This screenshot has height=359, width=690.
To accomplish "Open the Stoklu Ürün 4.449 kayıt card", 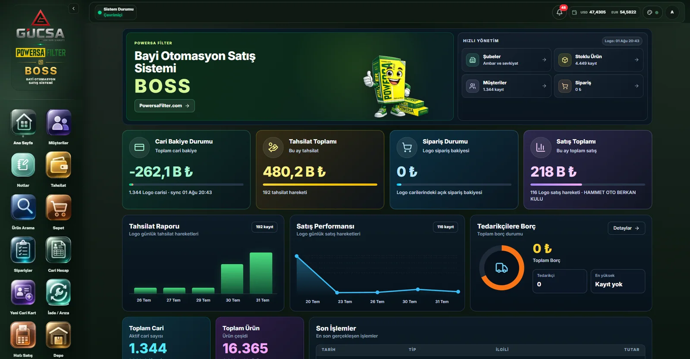I will tap(599, 60).
